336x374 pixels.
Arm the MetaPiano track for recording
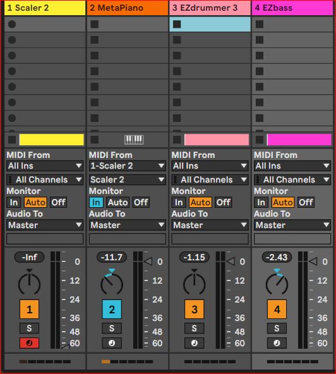point(112,343)
